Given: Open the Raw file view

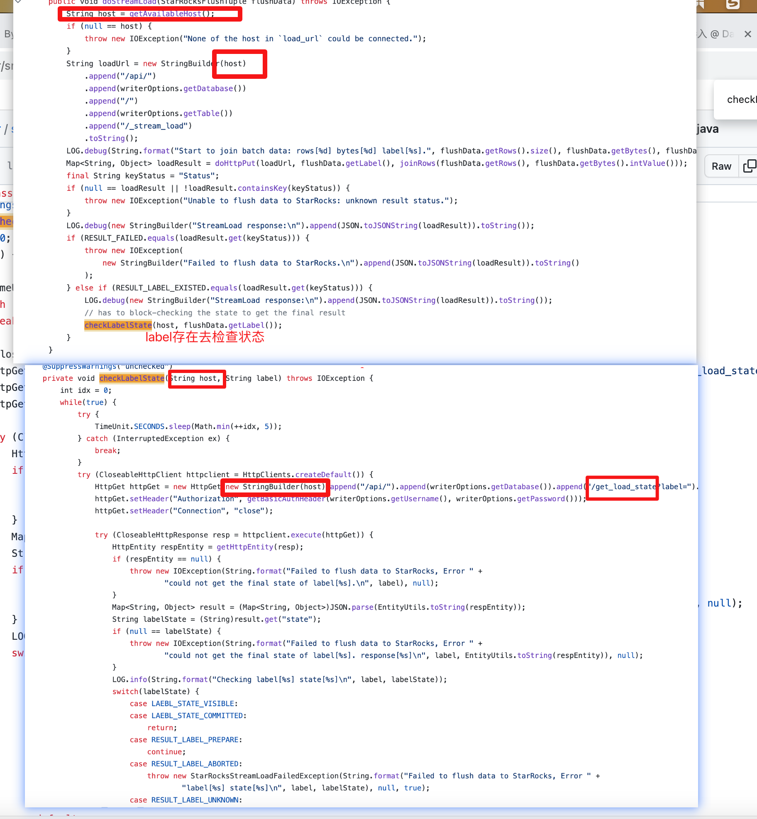Looking at the screenshot, I should [721, 166].
